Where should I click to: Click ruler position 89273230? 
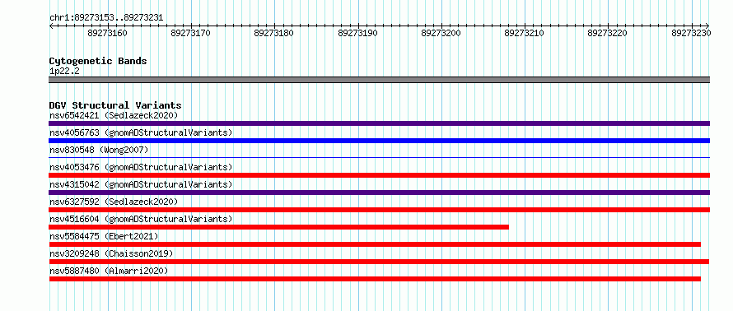(x=691, y=33)
